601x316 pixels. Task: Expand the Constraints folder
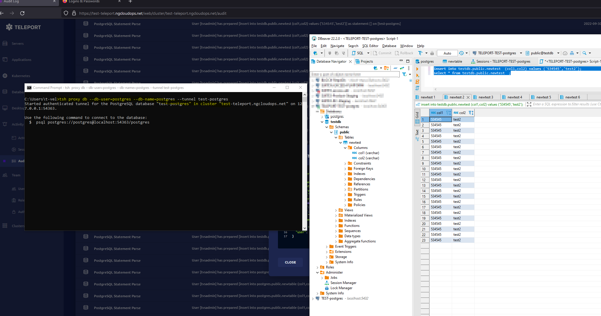[345, 163]
